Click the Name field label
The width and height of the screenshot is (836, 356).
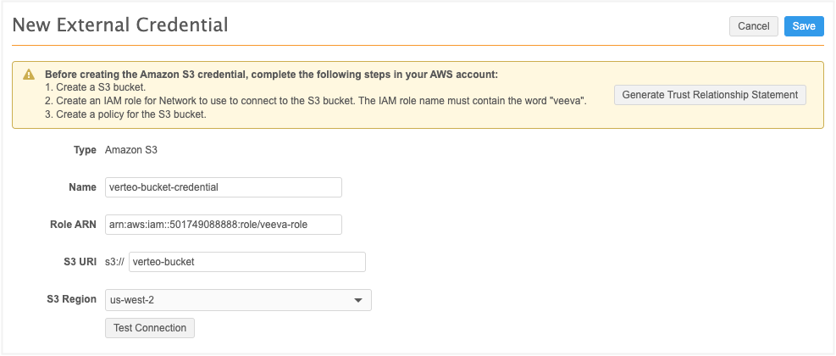click(82, 187)
